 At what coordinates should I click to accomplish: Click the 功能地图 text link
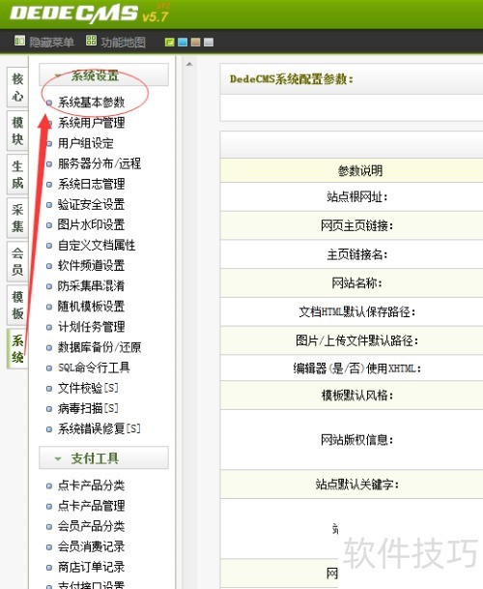pos(123,43)
